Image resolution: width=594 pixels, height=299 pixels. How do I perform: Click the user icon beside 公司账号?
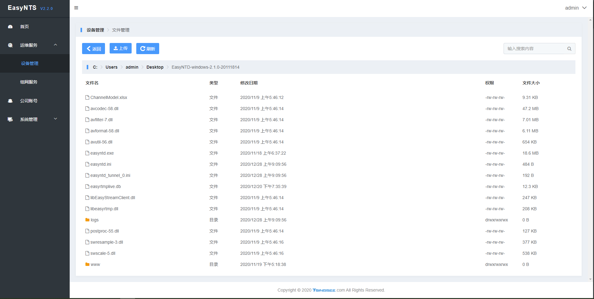tap(10, 101)
